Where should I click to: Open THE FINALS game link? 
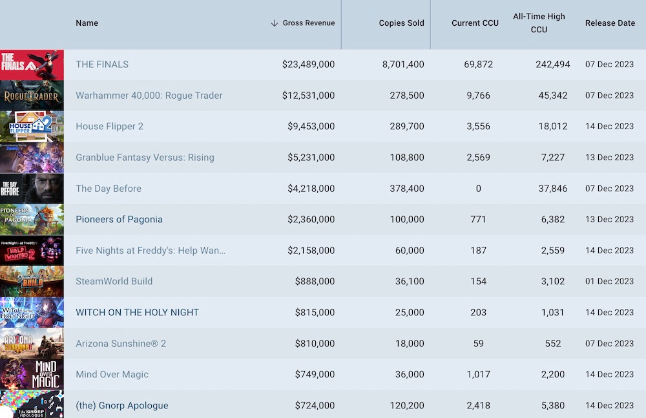point(102,65)
